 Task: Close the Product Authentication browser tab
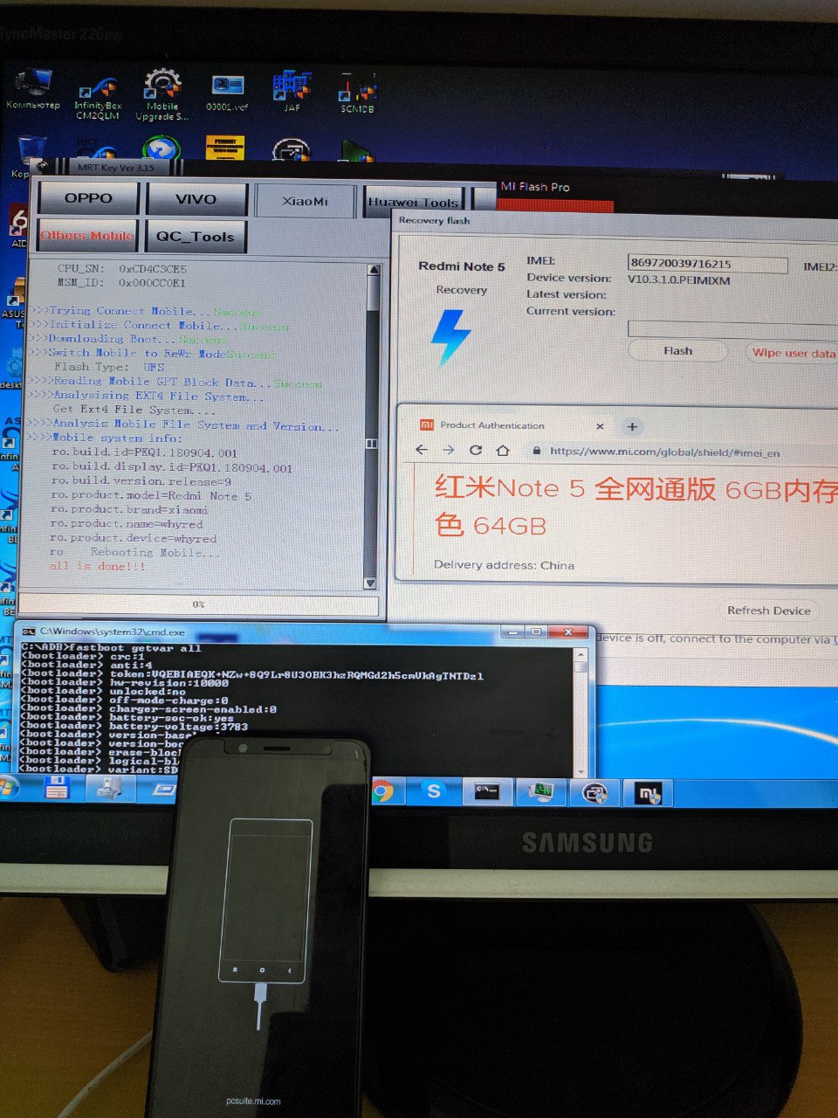600,427
